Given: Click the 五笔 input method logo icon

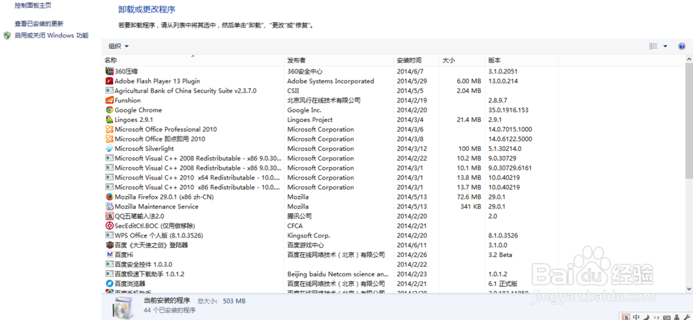Looking at the screenshot, I should tap(626, 317).
